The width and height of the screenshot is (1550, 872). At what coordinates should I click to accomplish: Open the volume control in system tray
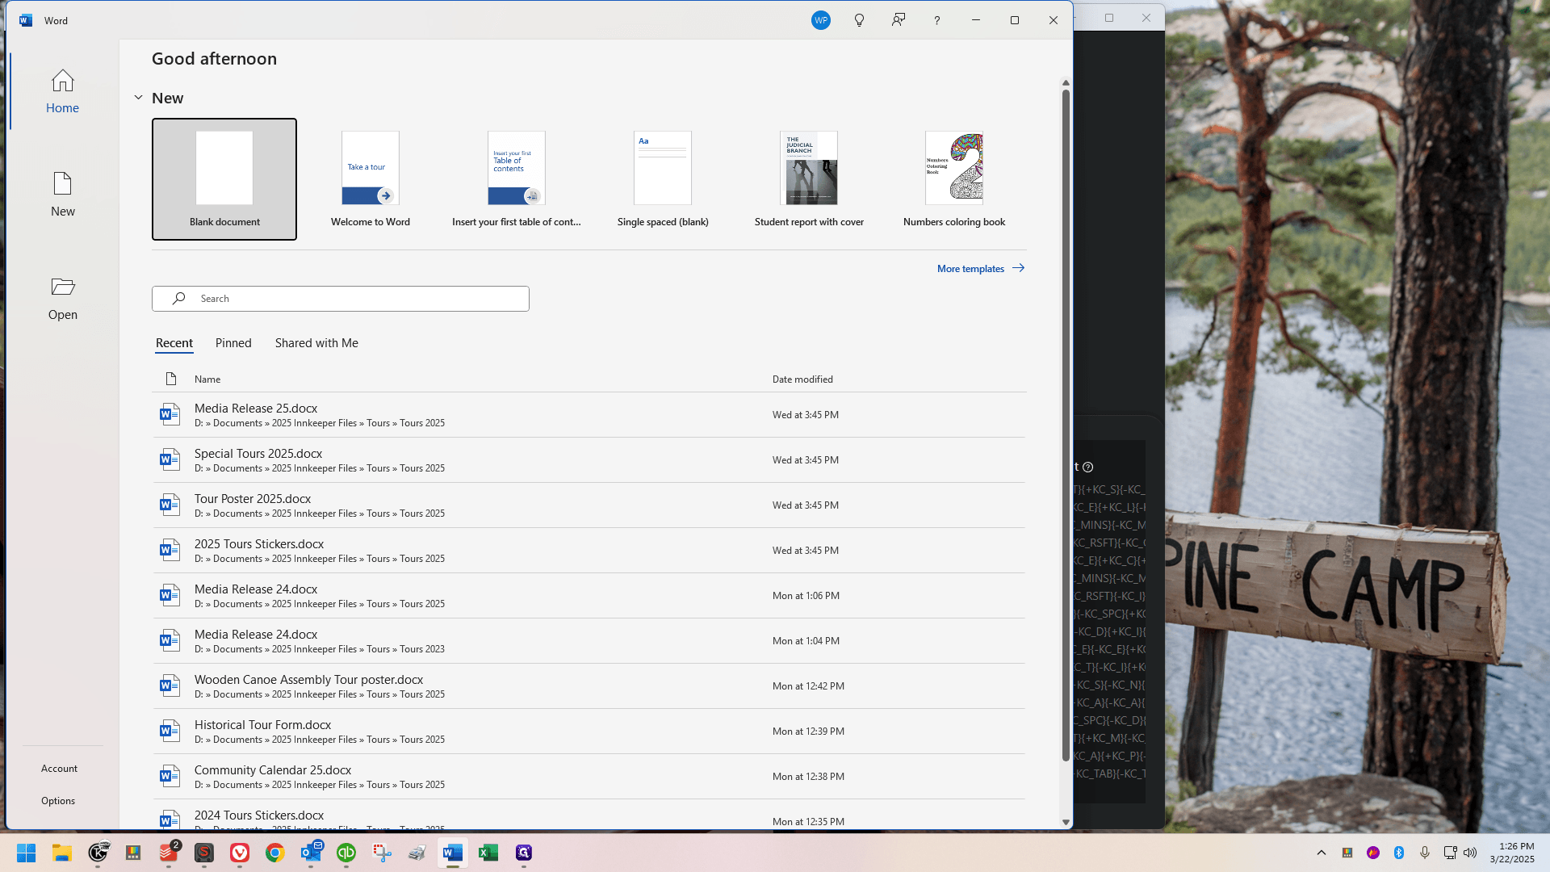(x=1470, y=853)
